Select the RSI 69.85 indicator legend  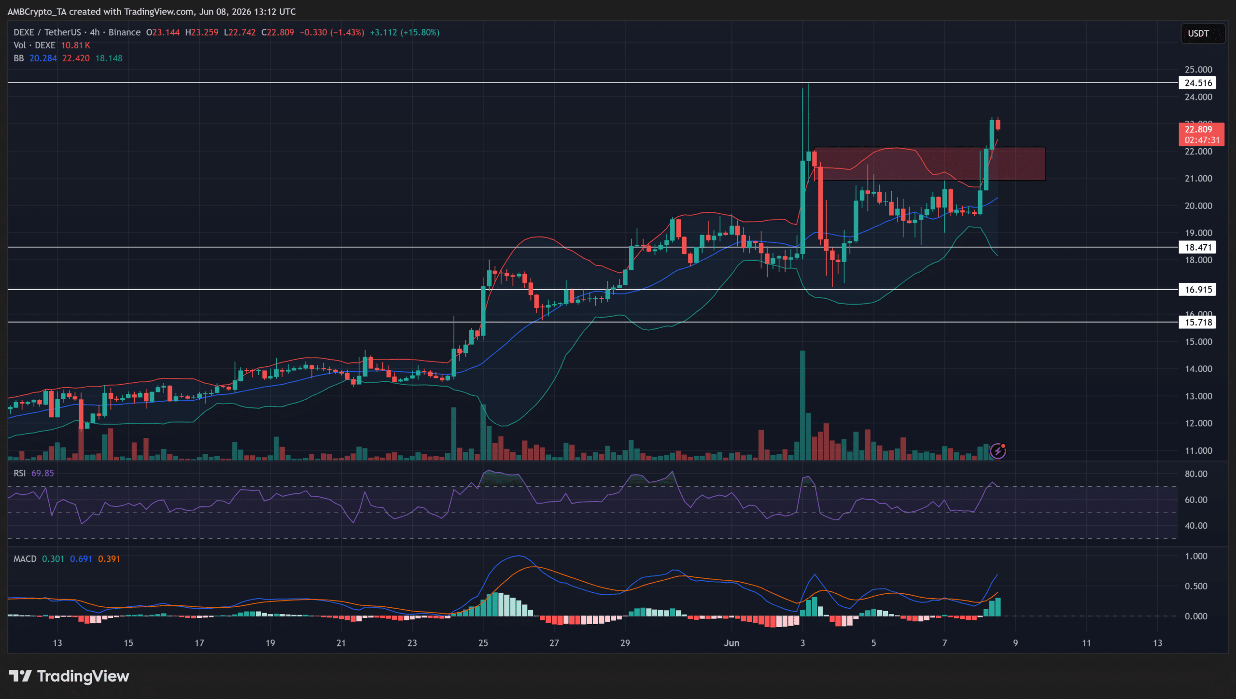tap(34, 473)
